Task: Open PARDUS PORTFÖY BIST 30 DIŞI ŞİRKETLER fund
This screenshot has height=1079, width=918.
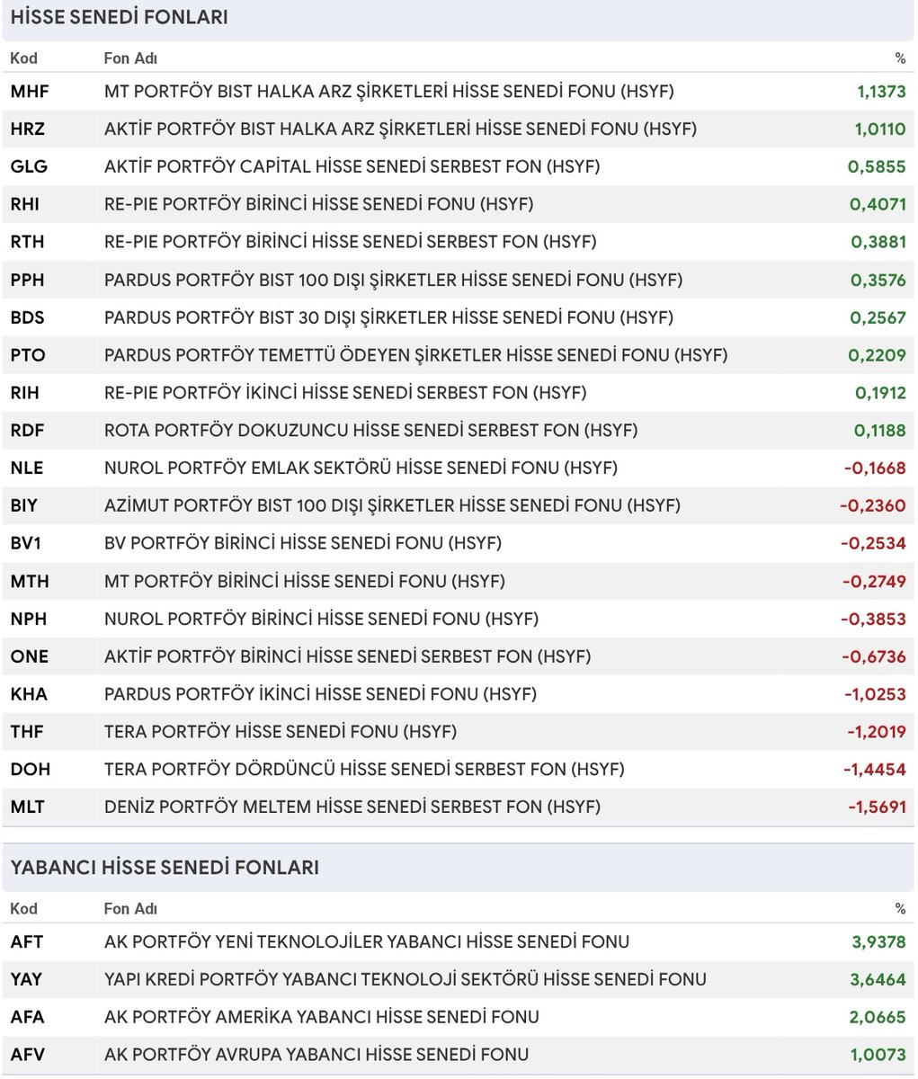Action: [389, 318]
